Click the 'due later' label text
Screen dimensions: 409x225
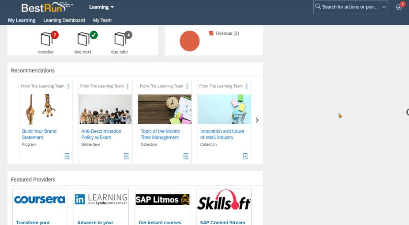(x=120, y=52)
